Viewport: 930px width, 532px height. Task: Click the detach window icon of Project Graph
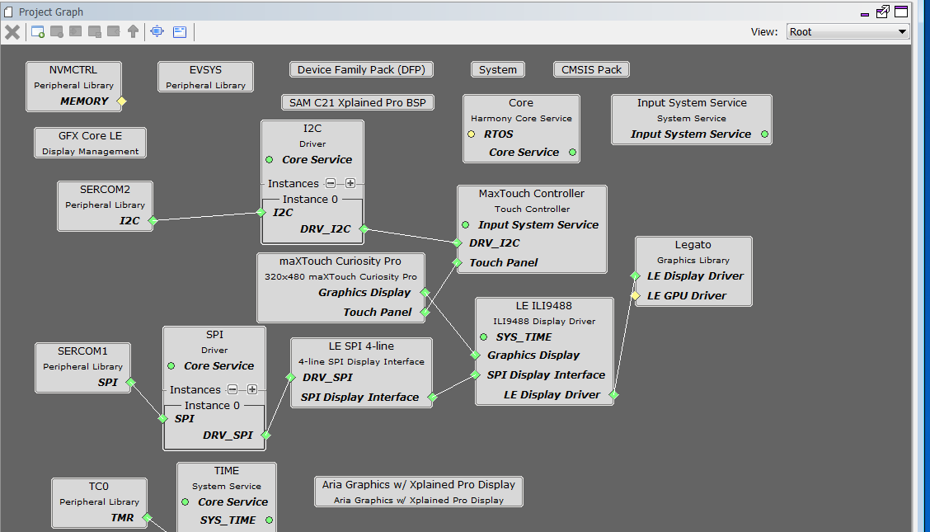click(882, 12)
